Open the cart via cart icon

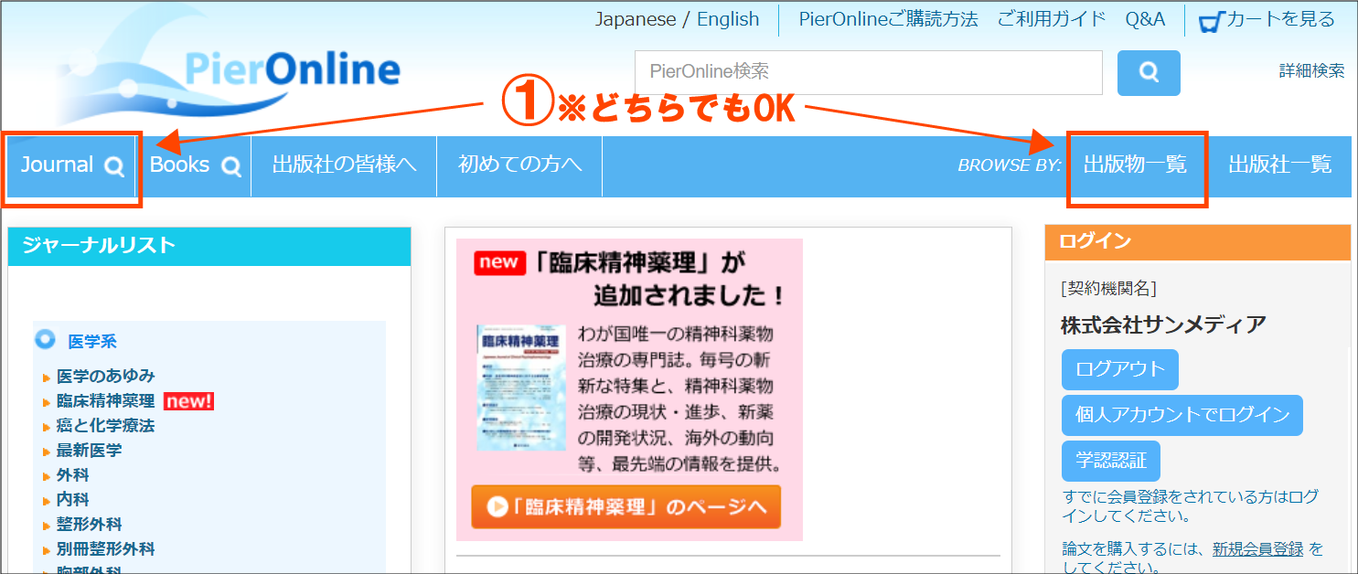[x=1211, y=21]
